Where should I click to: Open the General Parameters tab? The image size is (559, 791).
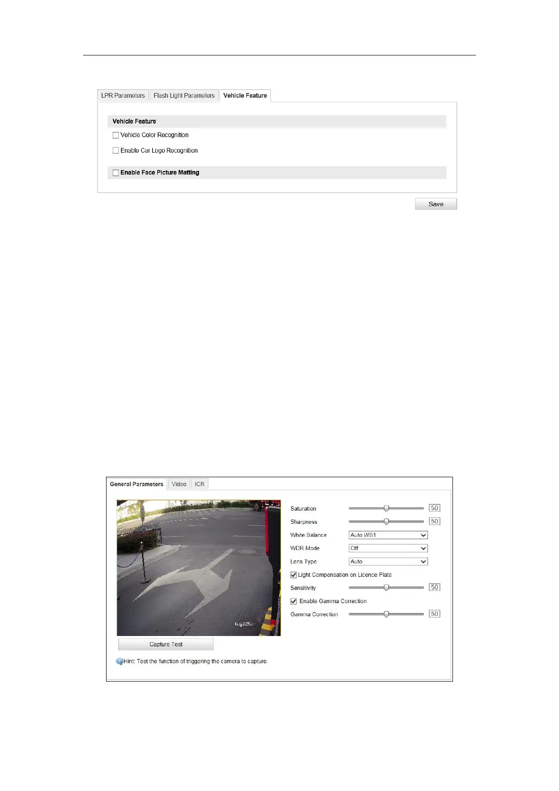(137, 484)
